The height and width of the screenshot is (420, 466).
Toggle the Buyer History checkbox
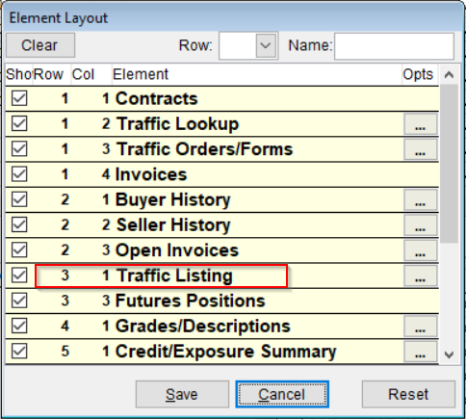coord(19,199)
